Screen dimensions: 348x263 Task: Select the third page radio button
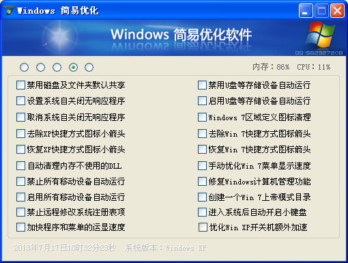pos(57,67)
